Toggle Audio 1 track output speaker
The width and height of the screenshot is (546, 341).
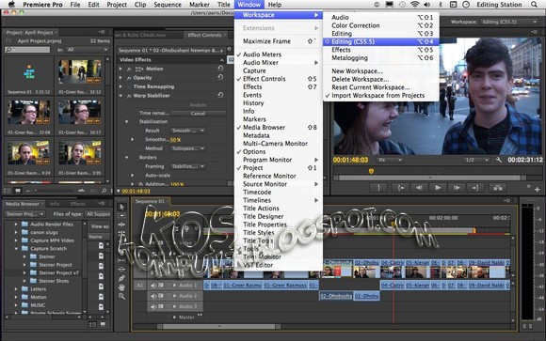click(x=153, y=285)
